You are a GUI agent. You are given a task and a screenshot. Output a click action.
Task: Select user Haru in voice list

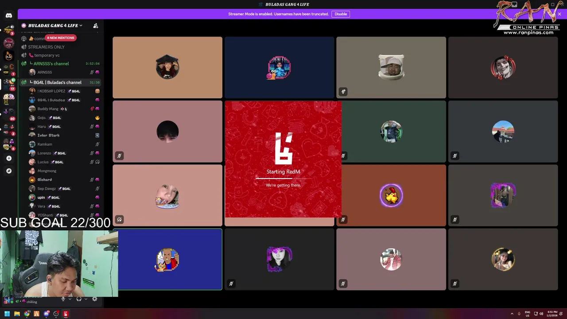(64, 127)
